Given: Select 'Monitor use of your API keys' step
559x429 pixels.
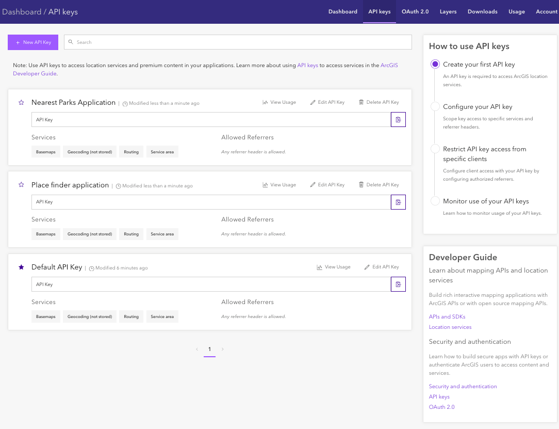Looking at the screenshot, I should tap(435, 201).
